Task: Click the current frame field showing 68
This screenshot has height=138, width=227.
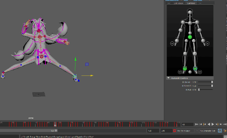Action: [x=188, y=124]
